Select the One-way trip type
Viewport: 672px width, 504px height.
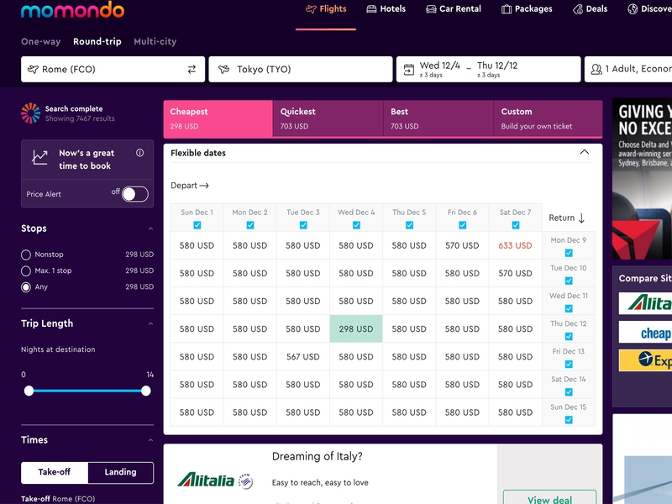[x=40, y=41]
